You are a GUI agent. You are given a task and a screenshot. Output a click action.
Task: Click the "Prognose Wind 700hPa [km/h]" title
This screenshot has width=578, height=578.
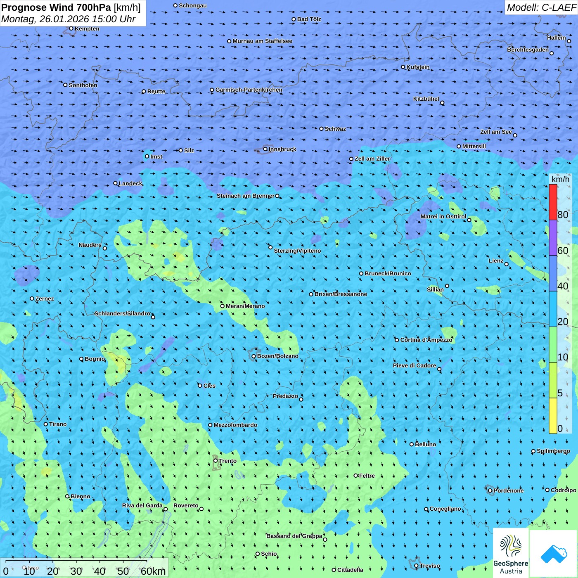click(71, 7)
